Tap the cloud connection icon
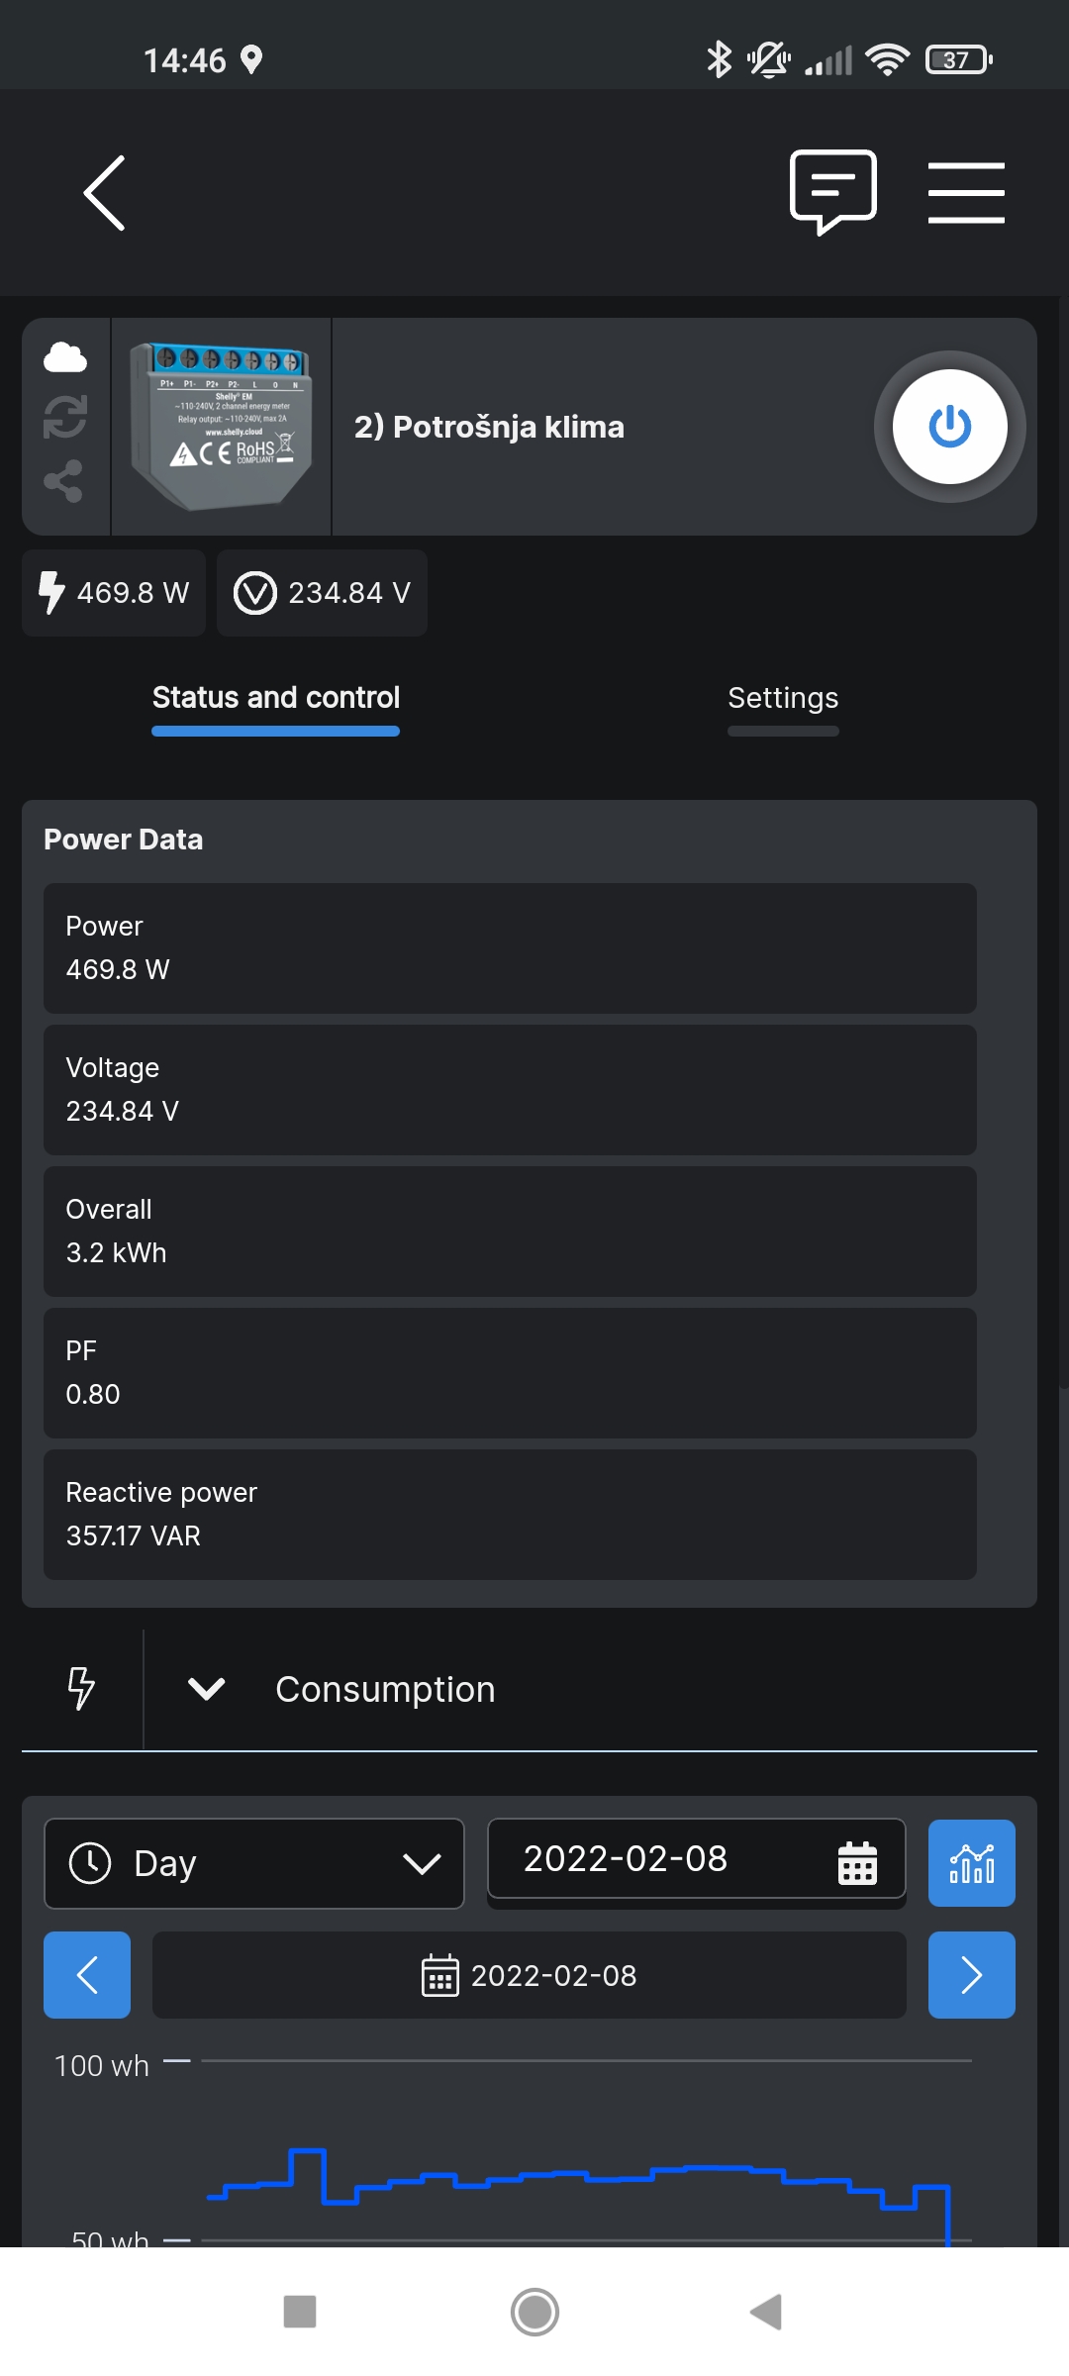This screenshot has height=2376, width=1069. point(65,357)
